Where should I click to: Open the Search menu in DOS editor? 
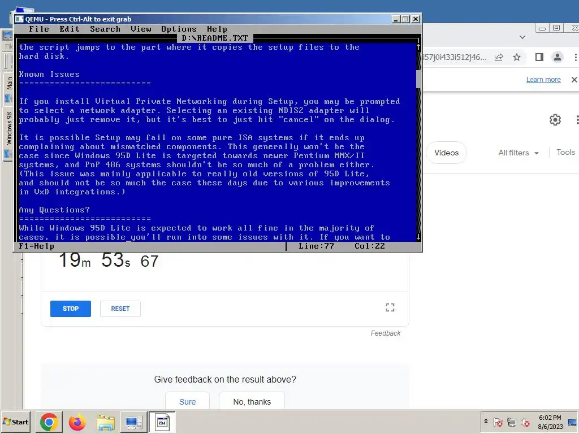(x=105, y=29)
